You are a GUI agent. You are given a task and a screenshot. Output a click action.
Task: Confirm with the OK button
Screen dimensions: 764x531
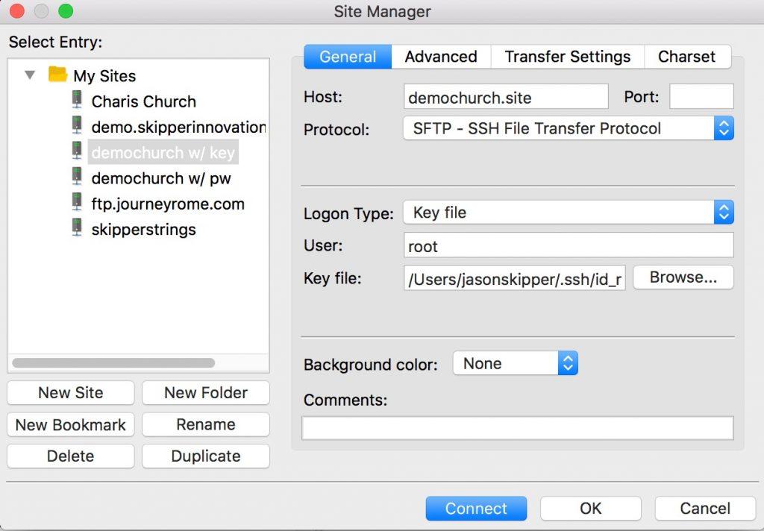coord(591,509)
